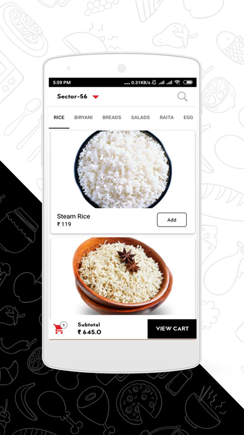Add Steam Rice to cart
The height and width of the screenshot is (435, 244).
tap(172, 220)
